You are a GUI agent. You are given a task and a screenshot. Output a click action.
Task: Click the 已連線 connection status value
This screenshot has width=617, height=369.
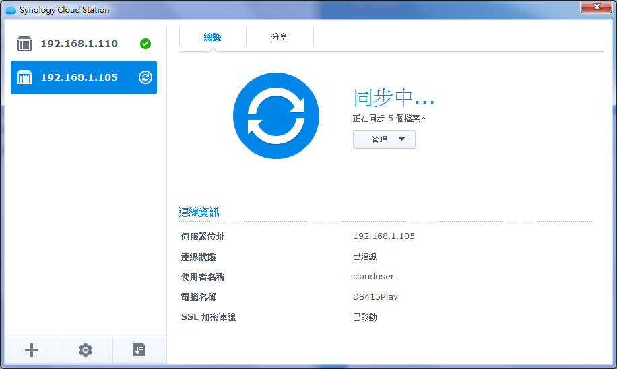pos(365,257)
